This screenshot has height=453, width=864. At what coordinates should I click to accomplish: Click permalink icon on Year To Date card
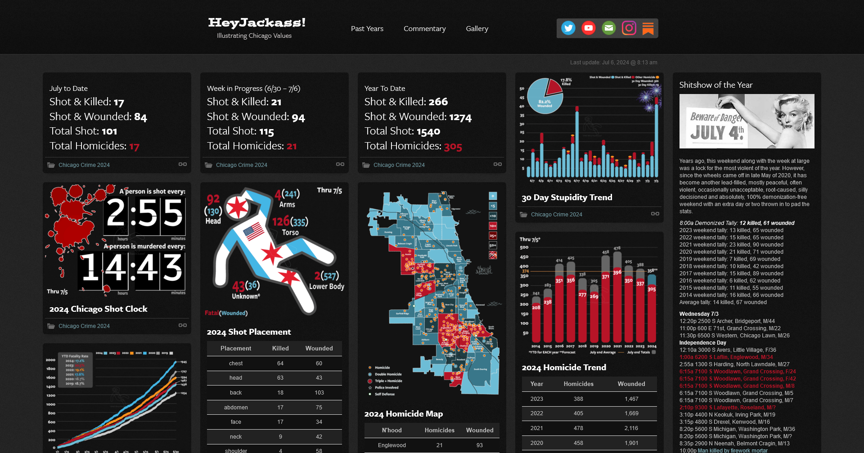click(x=498, y=164)
